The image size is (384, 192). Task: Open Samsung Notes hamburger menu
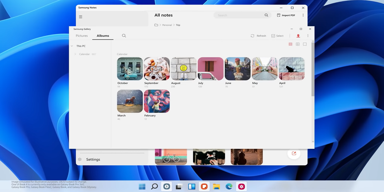81,17
